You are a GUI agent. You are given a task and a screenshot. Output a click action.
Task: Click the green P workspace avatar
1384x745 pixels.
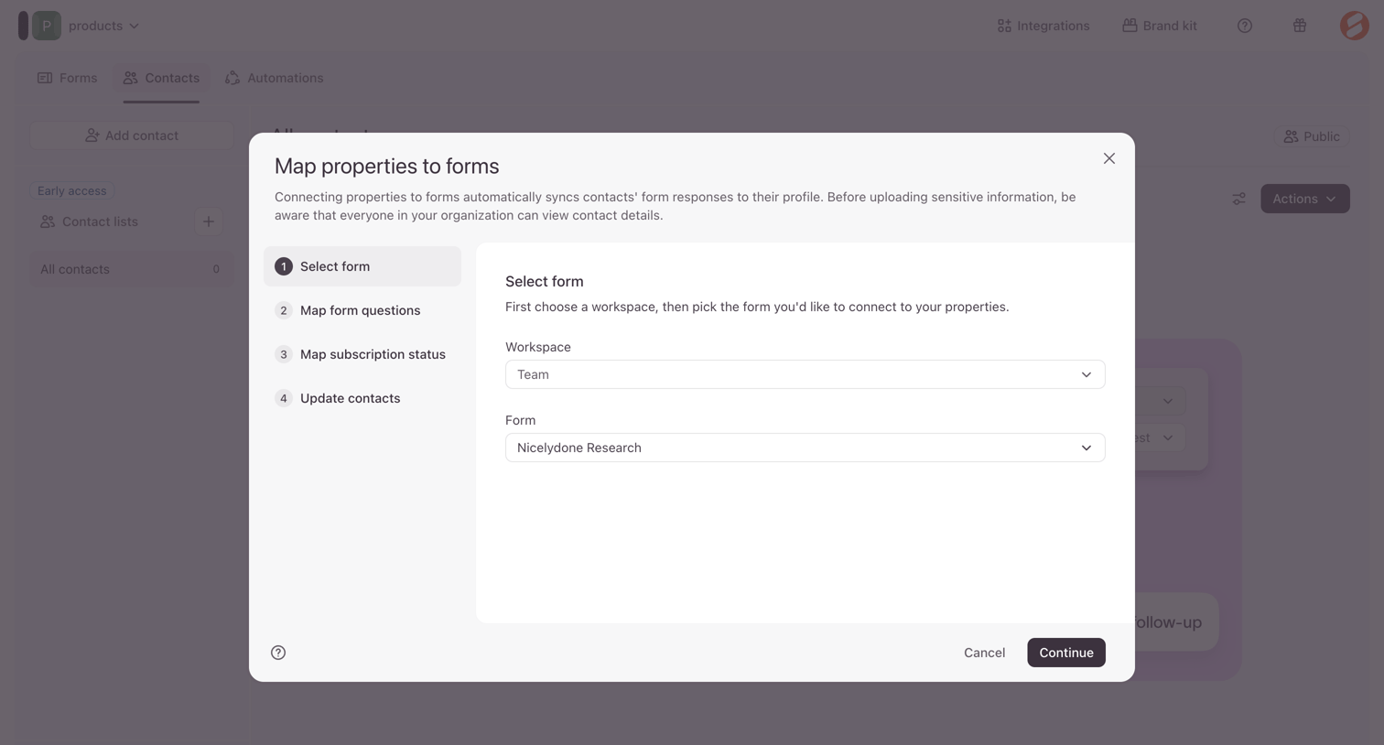(47, 26)
